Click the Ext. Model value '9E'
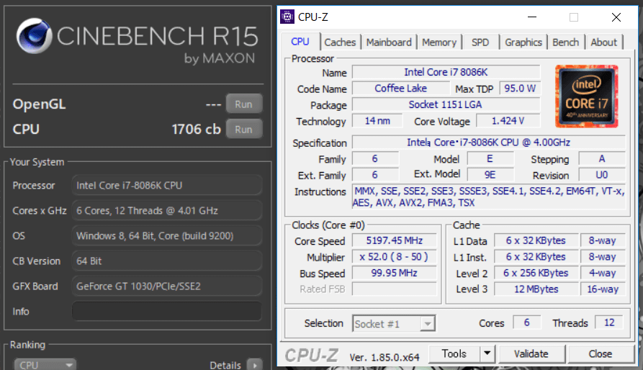 [490, 175]
